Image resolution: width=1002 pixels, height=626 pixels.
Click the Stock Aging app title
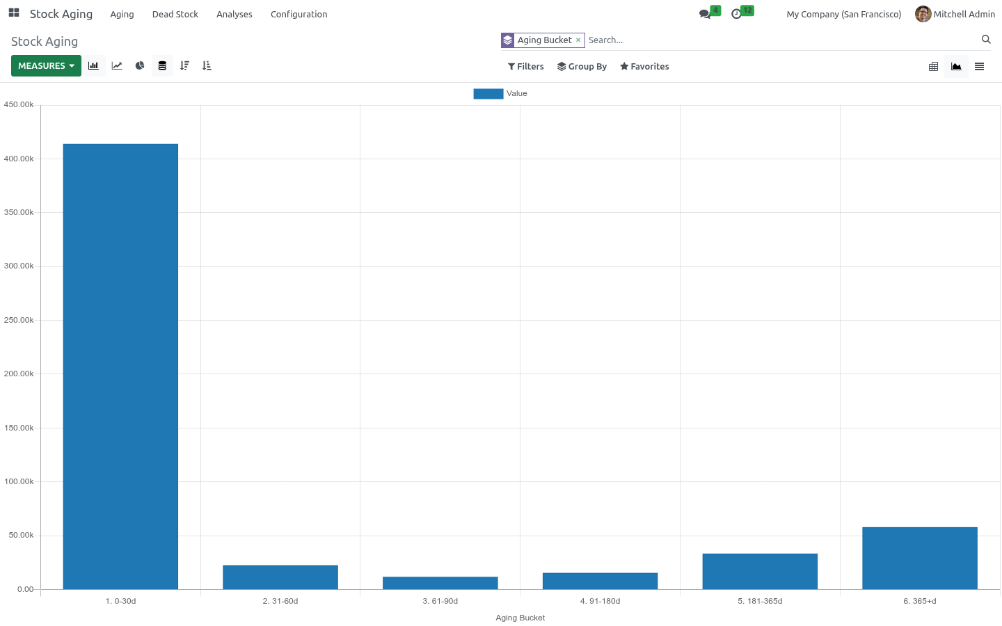61,14
